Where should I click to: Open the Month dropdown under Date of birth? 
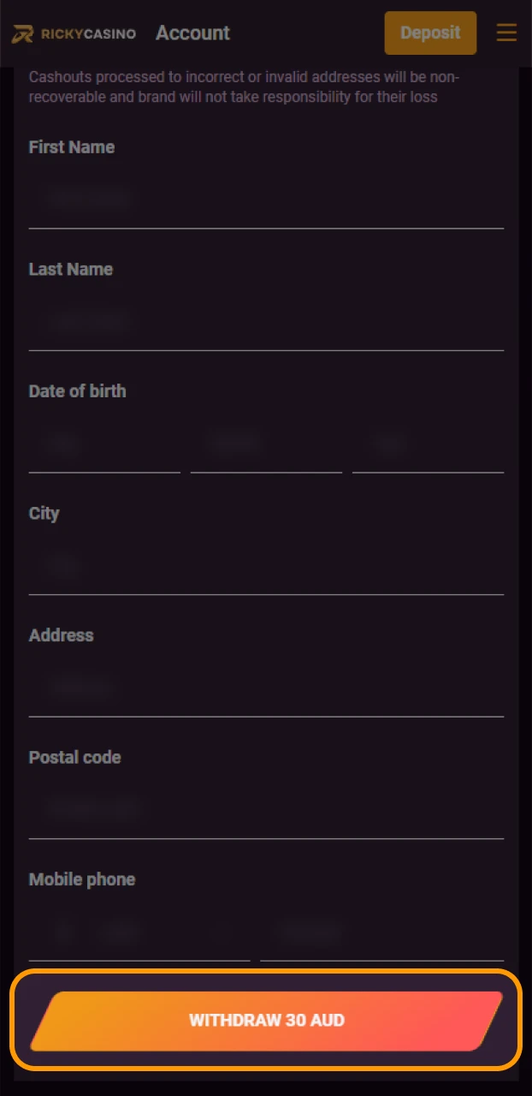[265, 444]
